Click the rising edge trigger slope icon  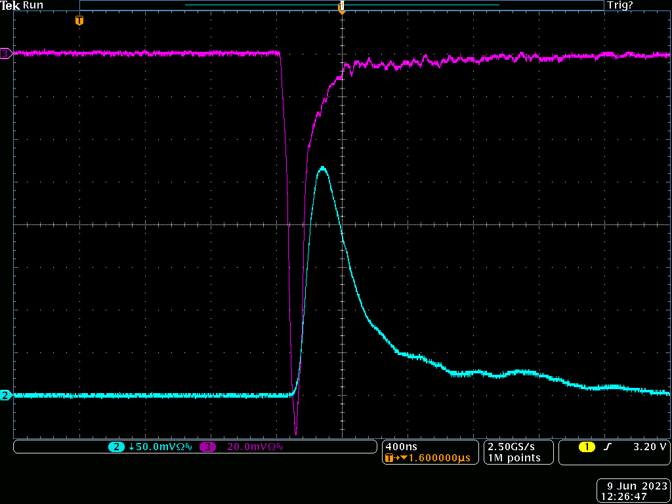click(607, 447)
